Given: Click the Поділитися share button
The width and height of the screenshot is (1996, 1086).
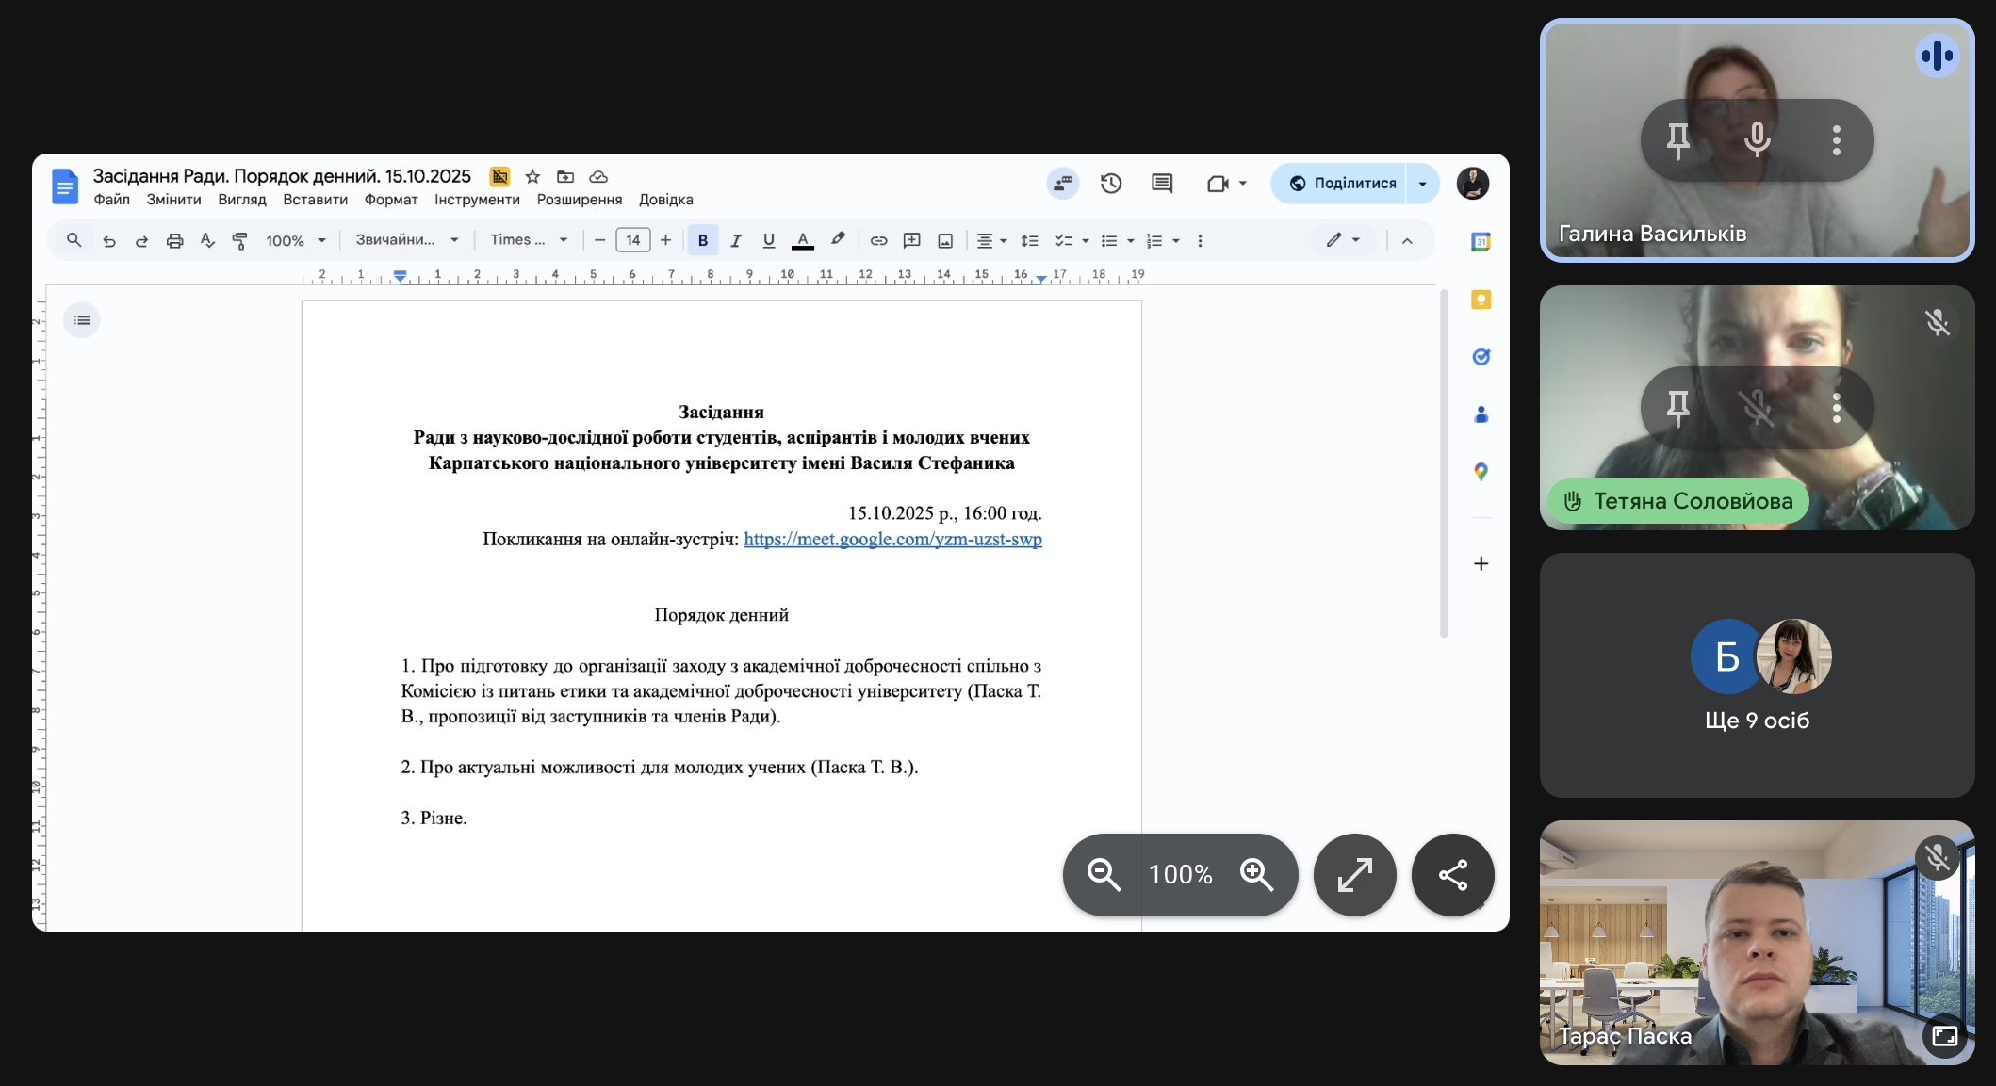Looking at the screenshot, I should tap(1342, 184).
